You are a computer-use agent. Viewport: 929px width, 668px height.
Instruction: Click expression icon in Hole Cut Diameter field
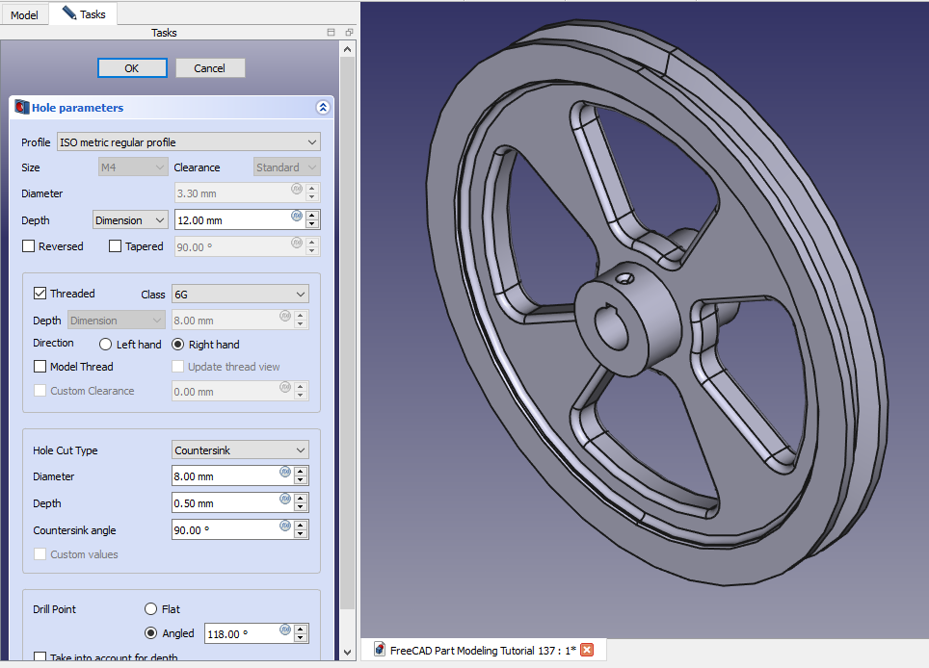click(x=285, y=472)
